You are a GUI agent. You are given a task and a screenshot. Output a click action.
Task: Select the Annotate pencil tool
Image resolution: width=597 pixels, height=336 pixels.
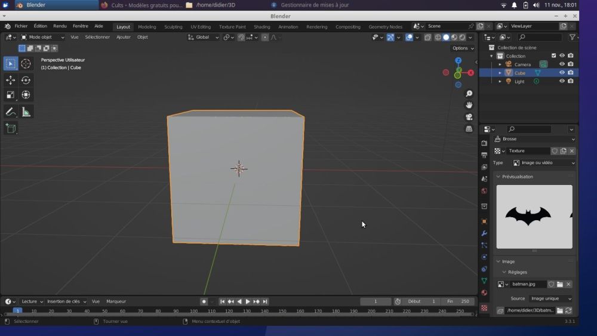[x=11, y=112]
